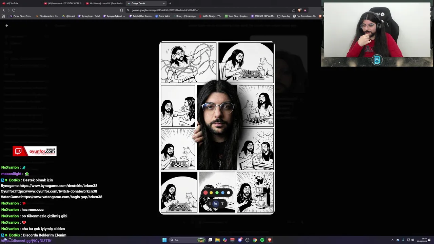The image size is (434, 244).
Task: Click the oyunfor.com banner logo
Action: pyautogui.click(x=35, y=151)
